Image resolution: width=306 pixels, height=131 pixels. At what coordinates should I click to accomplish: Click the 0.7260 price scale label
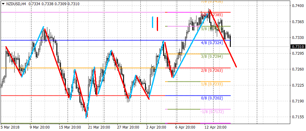click(298, 69)
